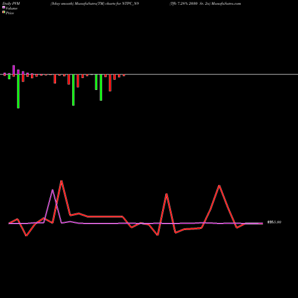Click the 'Daily PVM' chart title

[11, 4]
